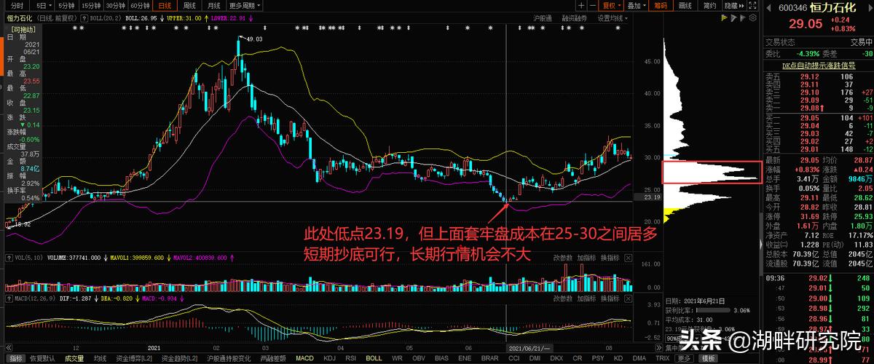
Task: Open the 更多 indicators button
Action: coord(684,359)
